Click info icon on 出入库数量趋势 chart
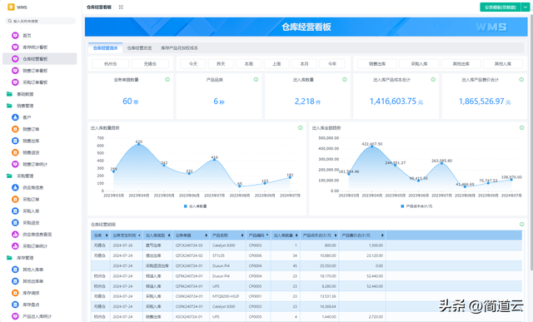This screenshot has height=322, width=533. pos(300,127)
